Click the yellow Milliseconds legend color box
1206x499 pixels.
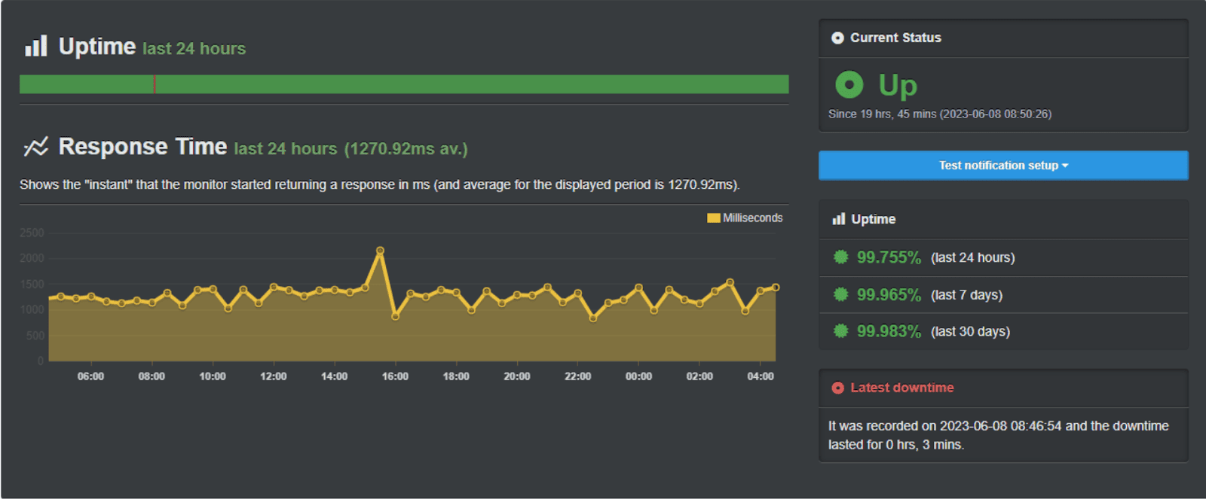point(713,218)
